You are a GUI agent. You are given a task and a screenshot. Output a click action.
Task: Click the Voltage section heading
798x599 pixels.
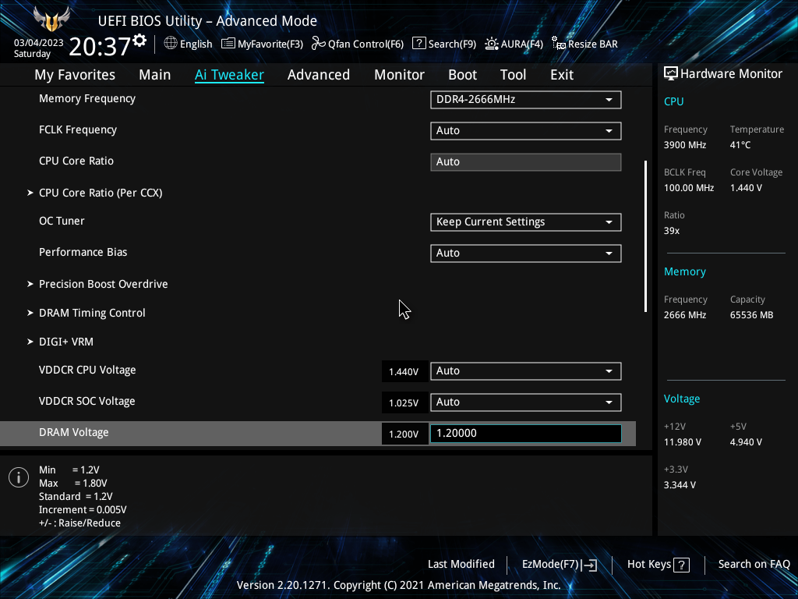click(x=682, y=399)
